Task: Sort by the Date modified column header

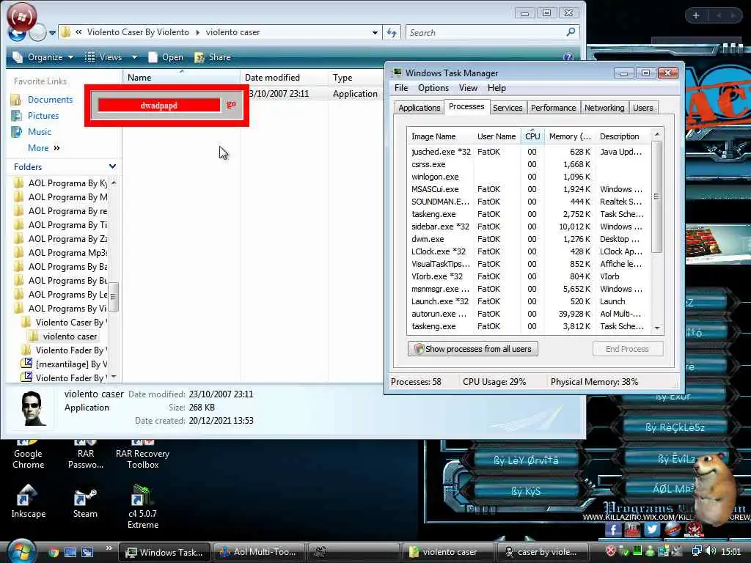Action: pyautogui.click(x=284, y=78)
